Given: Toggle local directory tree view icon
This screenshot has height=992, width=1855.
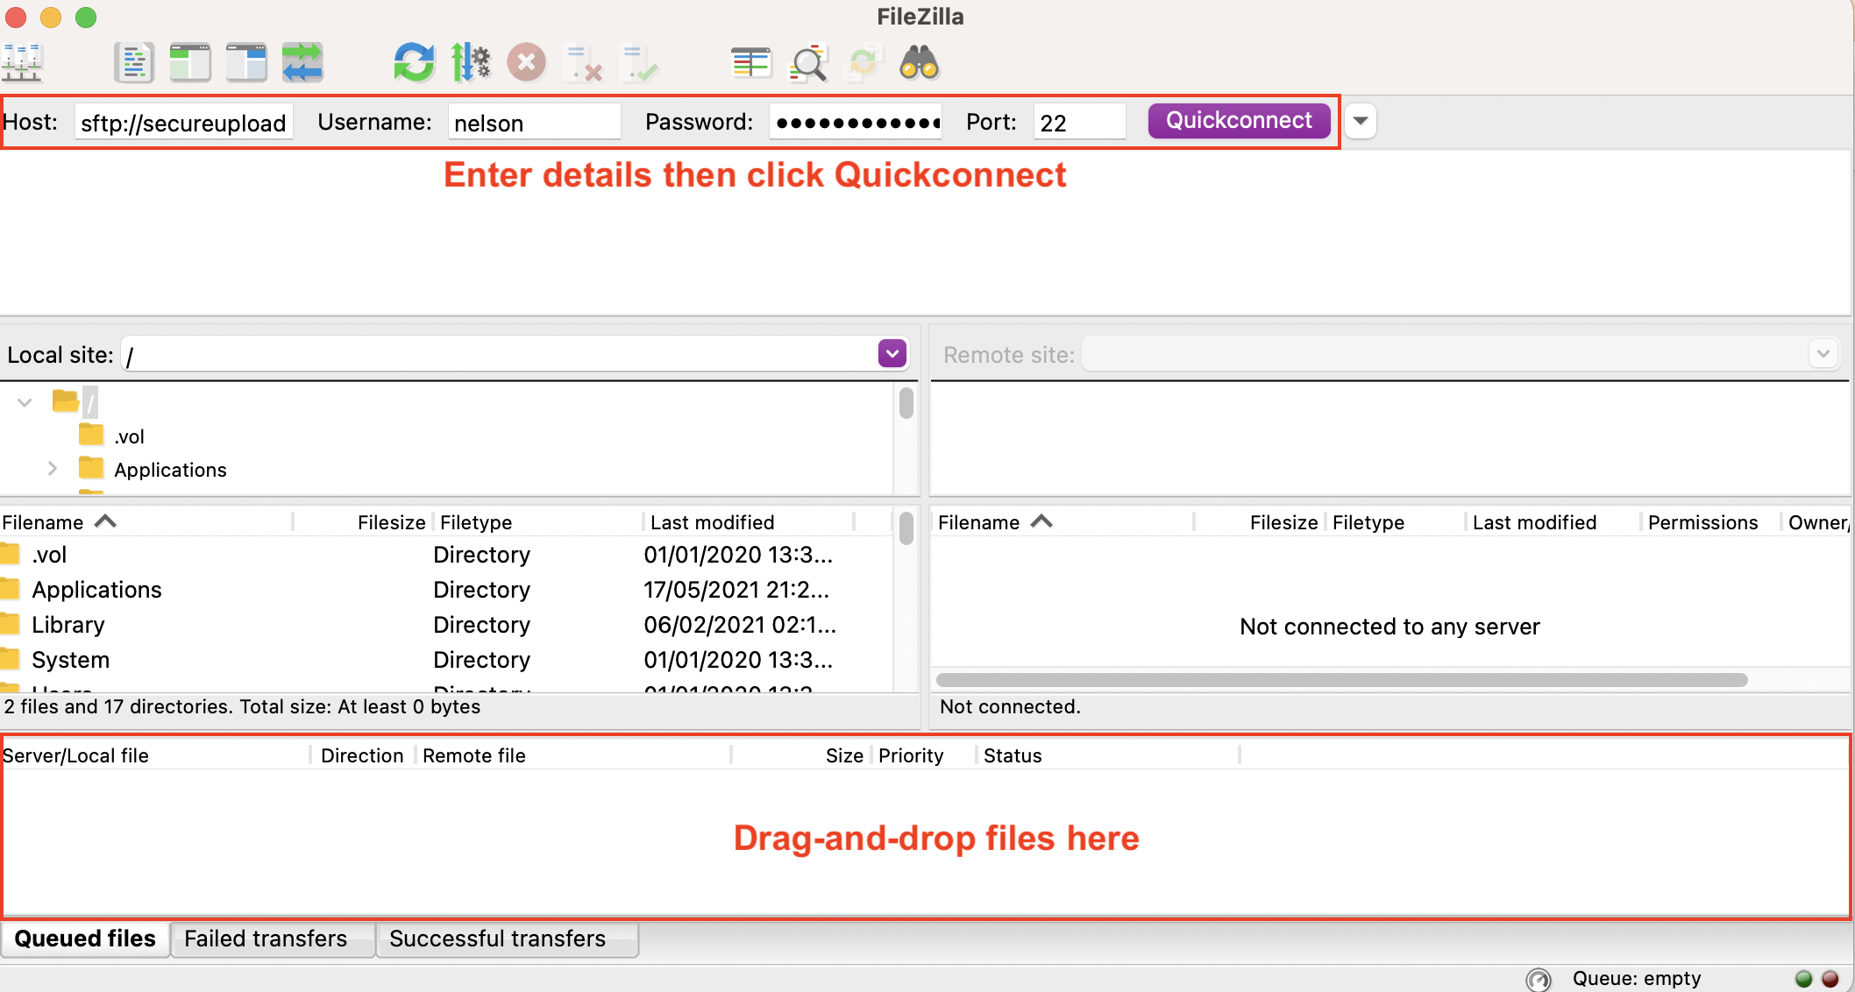Looking at the screenshot, I should pos(190,63).
